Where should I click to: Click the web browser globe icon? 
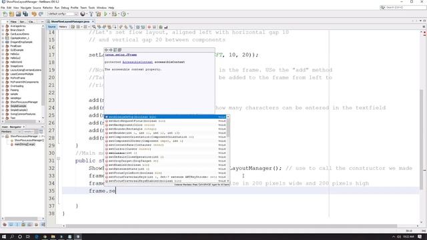83,14
